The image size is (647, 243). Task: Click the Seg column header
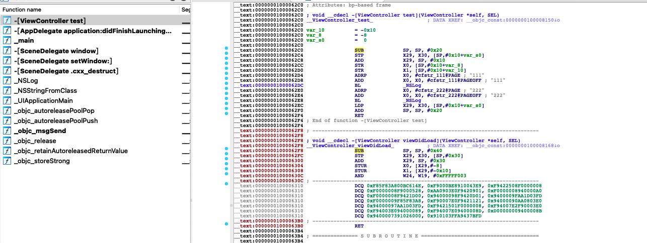point(186,10)
